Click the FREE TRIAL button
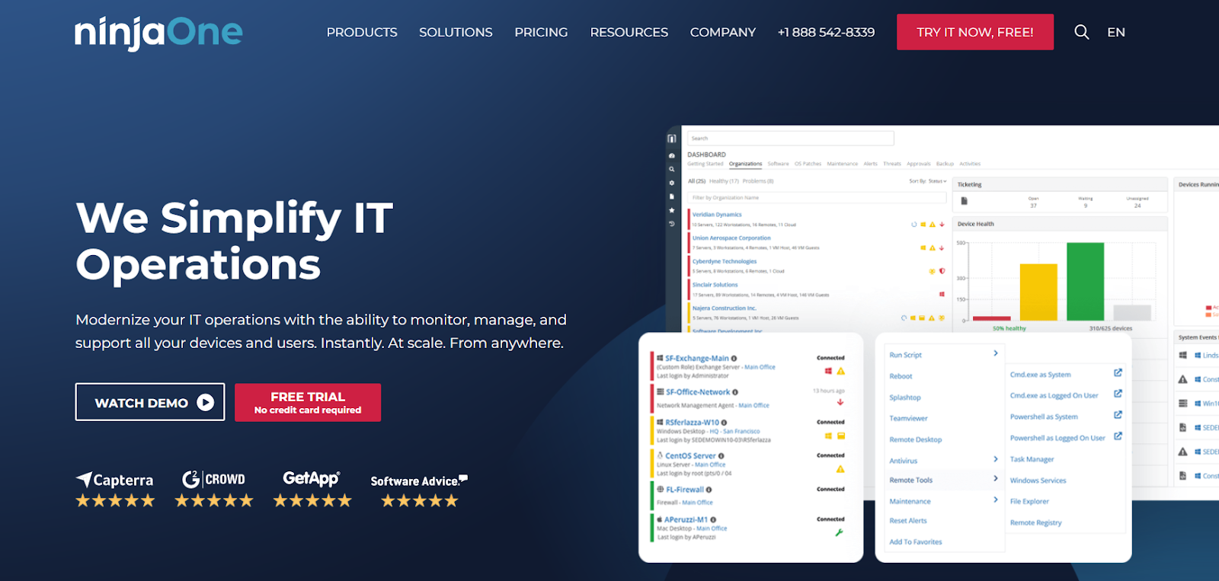 pyautogui.click(x=308, y=402)
